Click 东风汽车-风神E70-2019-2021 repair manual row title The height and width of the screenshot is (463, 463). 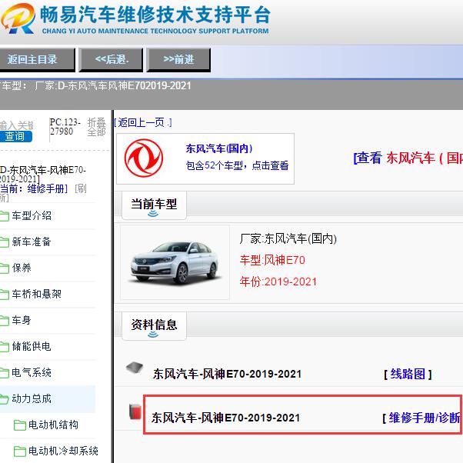click(226, 418)
